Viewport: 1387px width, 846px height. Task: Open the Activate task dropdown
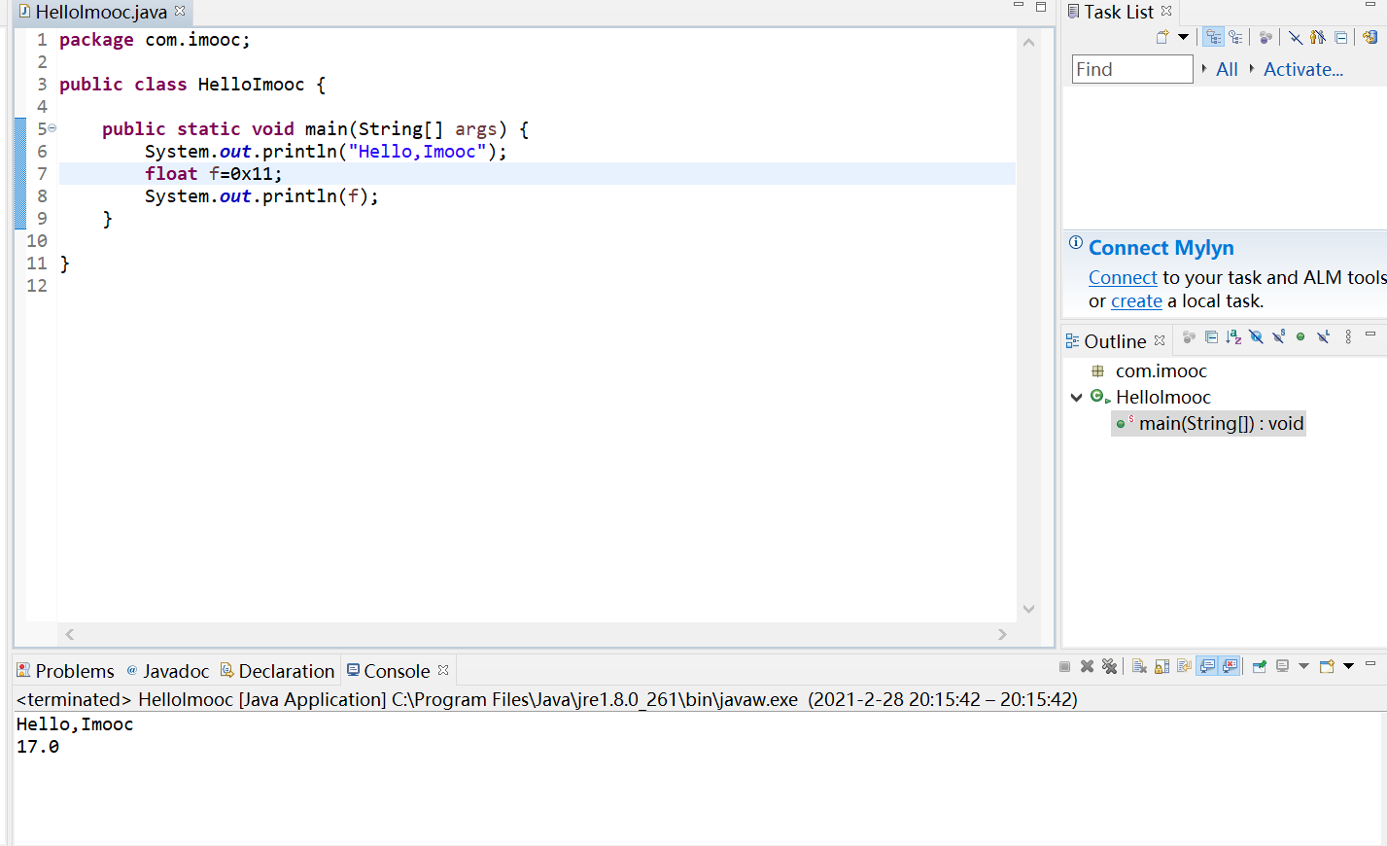point(1302,69)
